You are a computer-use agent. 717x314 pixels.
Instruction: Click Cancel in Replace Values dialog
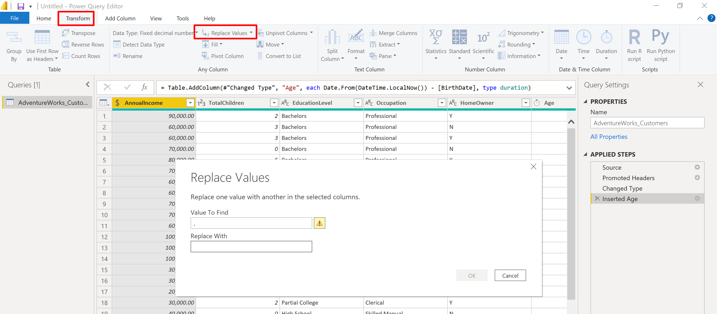510,275
